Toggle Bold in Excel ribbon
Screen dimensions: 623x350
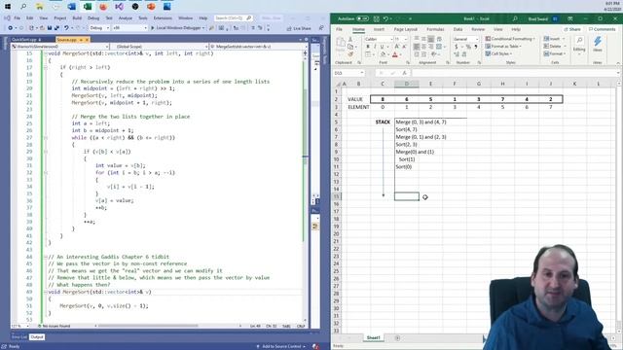368,47
